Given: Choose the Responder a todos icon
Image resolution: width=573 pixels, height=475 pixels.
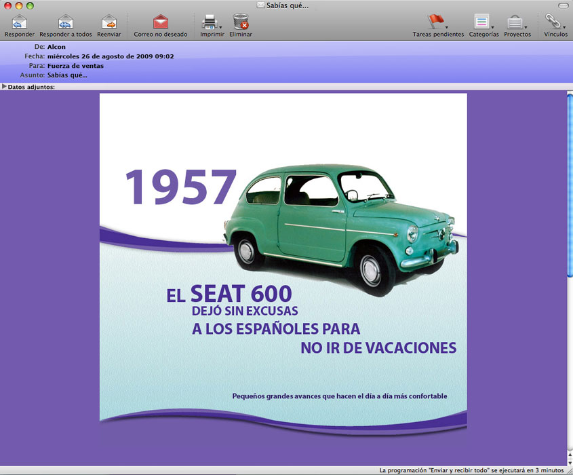Looking at the screenshot, I should tap(65, 22).
